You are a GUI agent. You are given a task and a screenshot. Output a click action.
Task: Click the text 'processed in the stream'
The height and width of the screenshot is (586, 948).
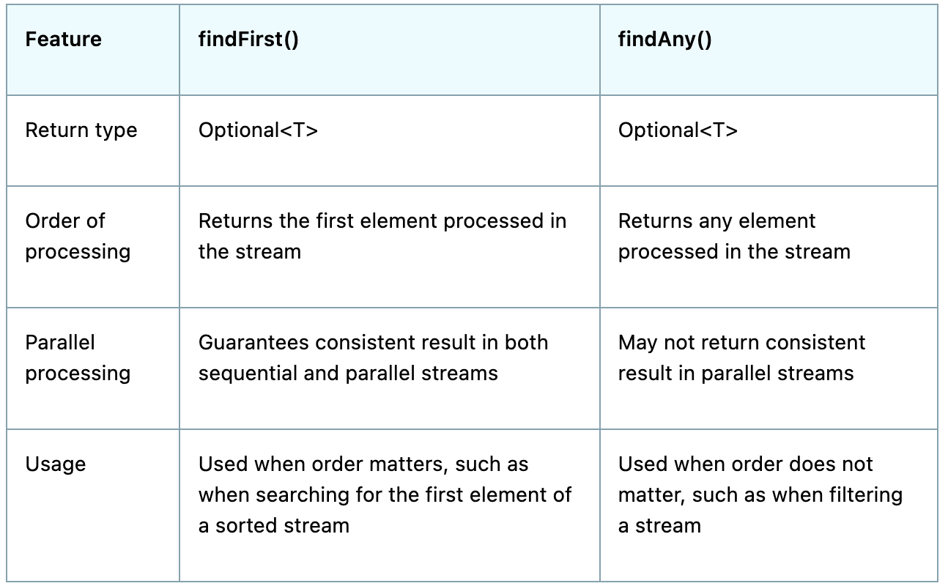tap(734, 251)
